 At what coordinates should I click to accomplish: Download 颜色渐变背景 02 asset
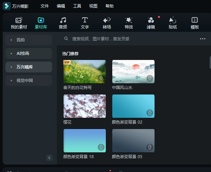click(x=150, y=113)
